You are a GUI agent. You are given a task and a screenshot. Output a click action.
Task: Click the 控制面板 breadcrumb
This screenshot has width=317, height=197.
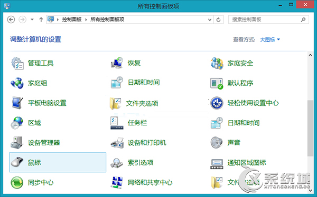tap(72, 19)
